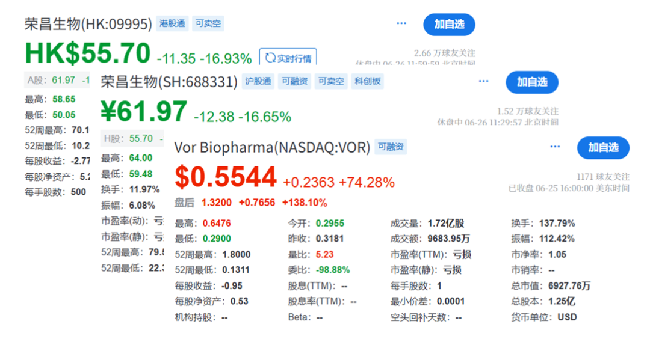
Task: Click the three-dots menu for Vor Biopharma
Action: point(555,147)
